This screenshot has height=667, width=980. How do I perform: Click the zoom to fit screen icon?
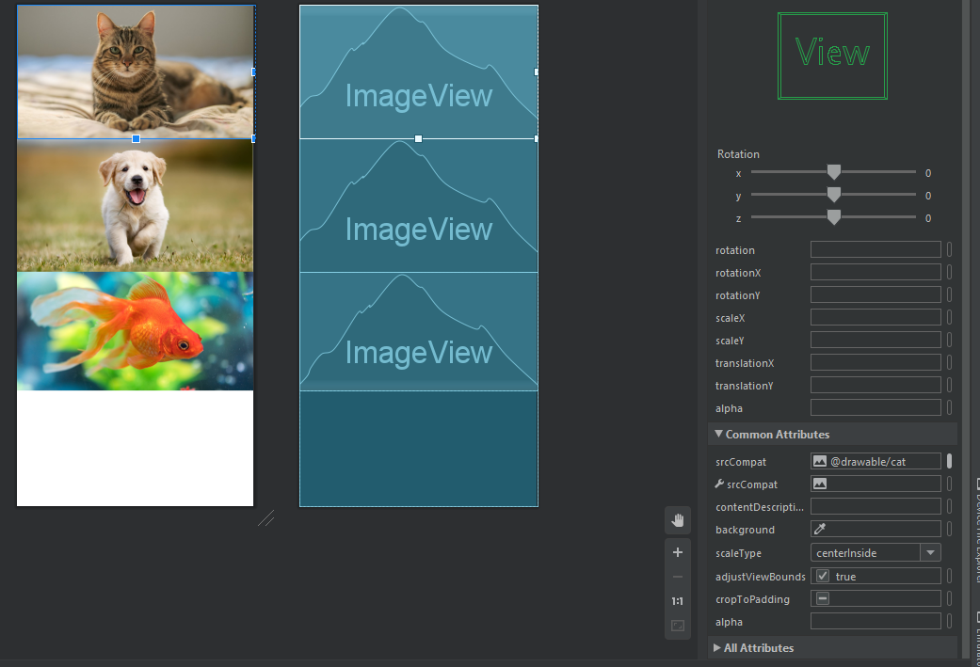point(677,626)
